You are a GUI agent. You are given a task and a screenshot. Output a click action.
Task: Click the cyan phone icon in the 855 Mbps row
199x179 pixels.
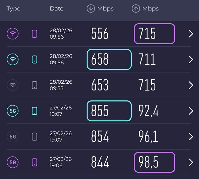[x=35, y=111]
